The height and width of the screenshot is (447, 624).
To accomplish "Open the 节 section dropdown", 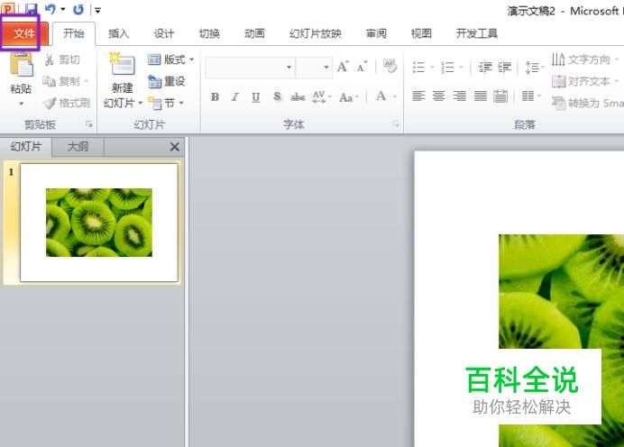I will point(166,104).
